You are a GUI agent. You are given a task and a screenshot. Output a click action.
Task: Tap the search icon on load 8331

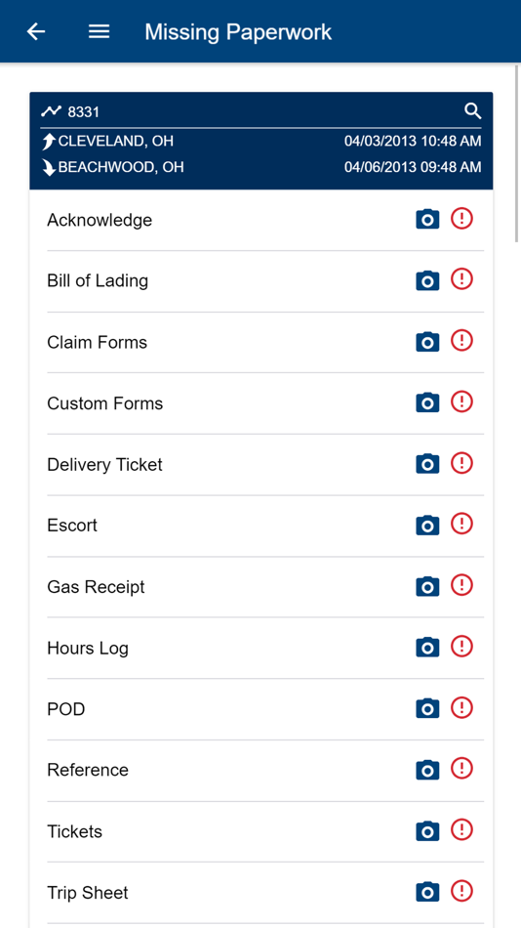tap(472, 110)
